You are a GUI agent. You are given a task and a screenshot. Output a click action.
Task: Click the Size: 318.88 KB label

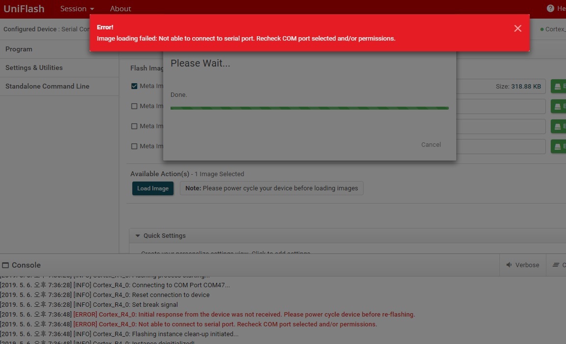pos(518,87)
